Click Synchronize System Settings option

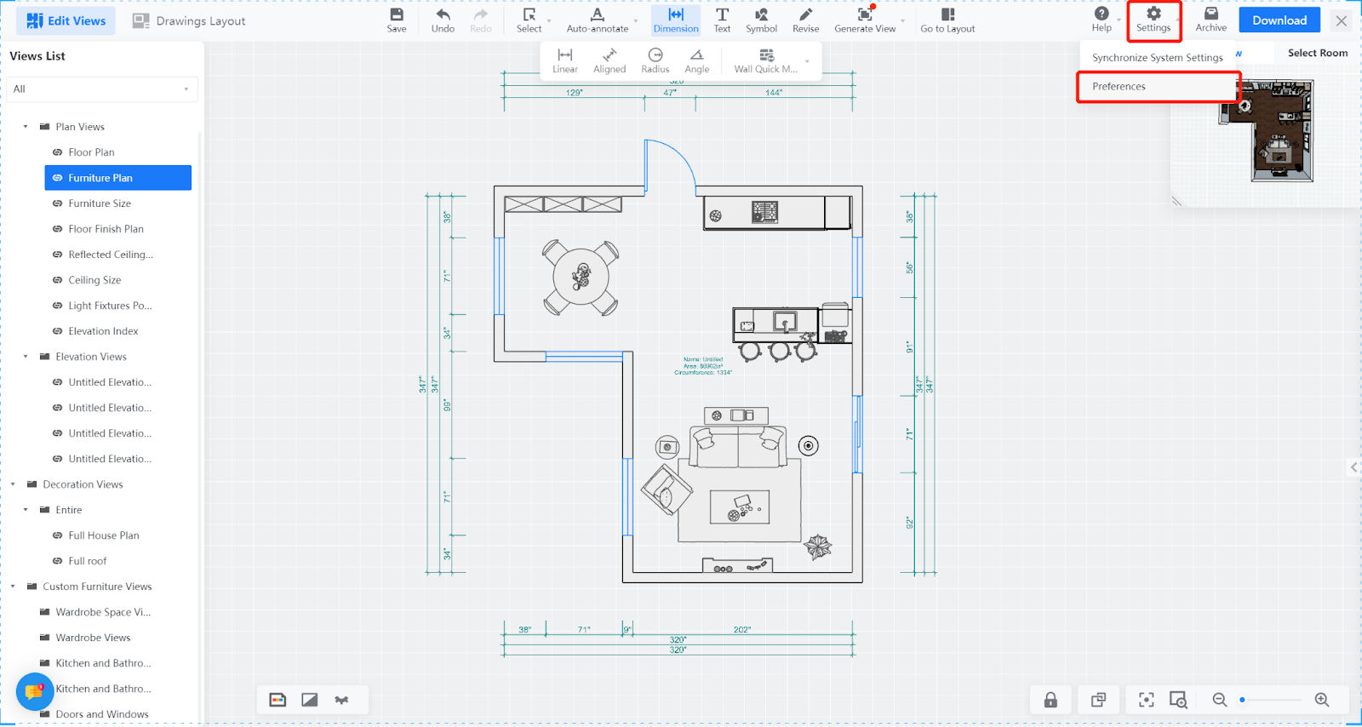(x=1157, y=58)
